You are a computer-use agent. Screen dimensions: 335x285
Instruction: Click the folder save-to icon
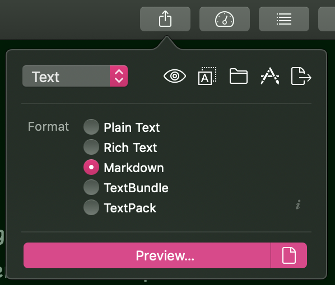point(239,76)
